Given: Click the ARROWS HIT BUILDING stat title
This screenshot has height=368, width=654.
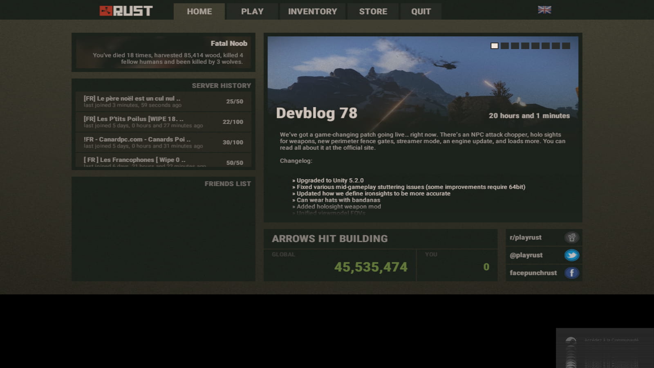Looking at the screenshot, I should tap(329, 239).
